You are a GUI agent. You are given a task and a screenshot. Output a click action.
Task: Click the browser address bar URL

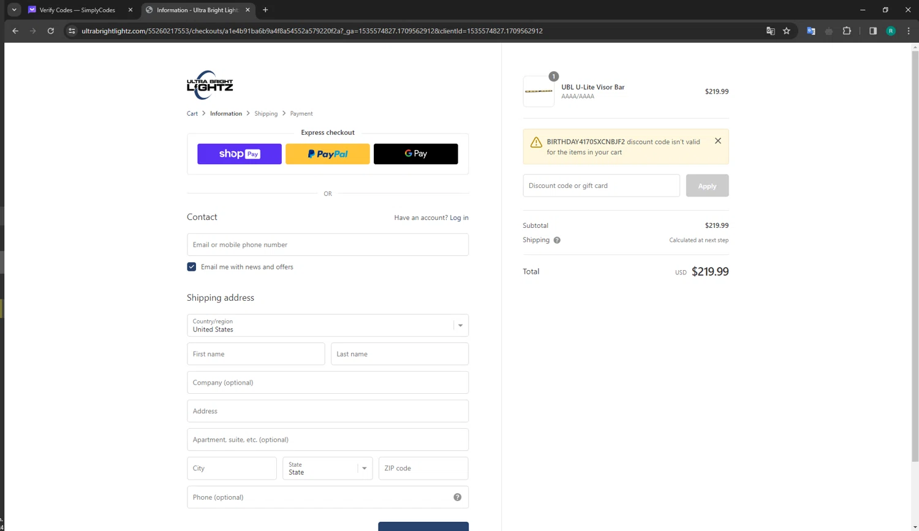312,31
